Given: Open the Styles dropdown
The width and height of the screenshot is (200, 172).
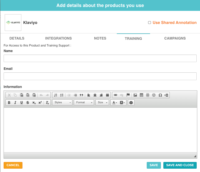Looking at the screenshot, I should [62, 102].
